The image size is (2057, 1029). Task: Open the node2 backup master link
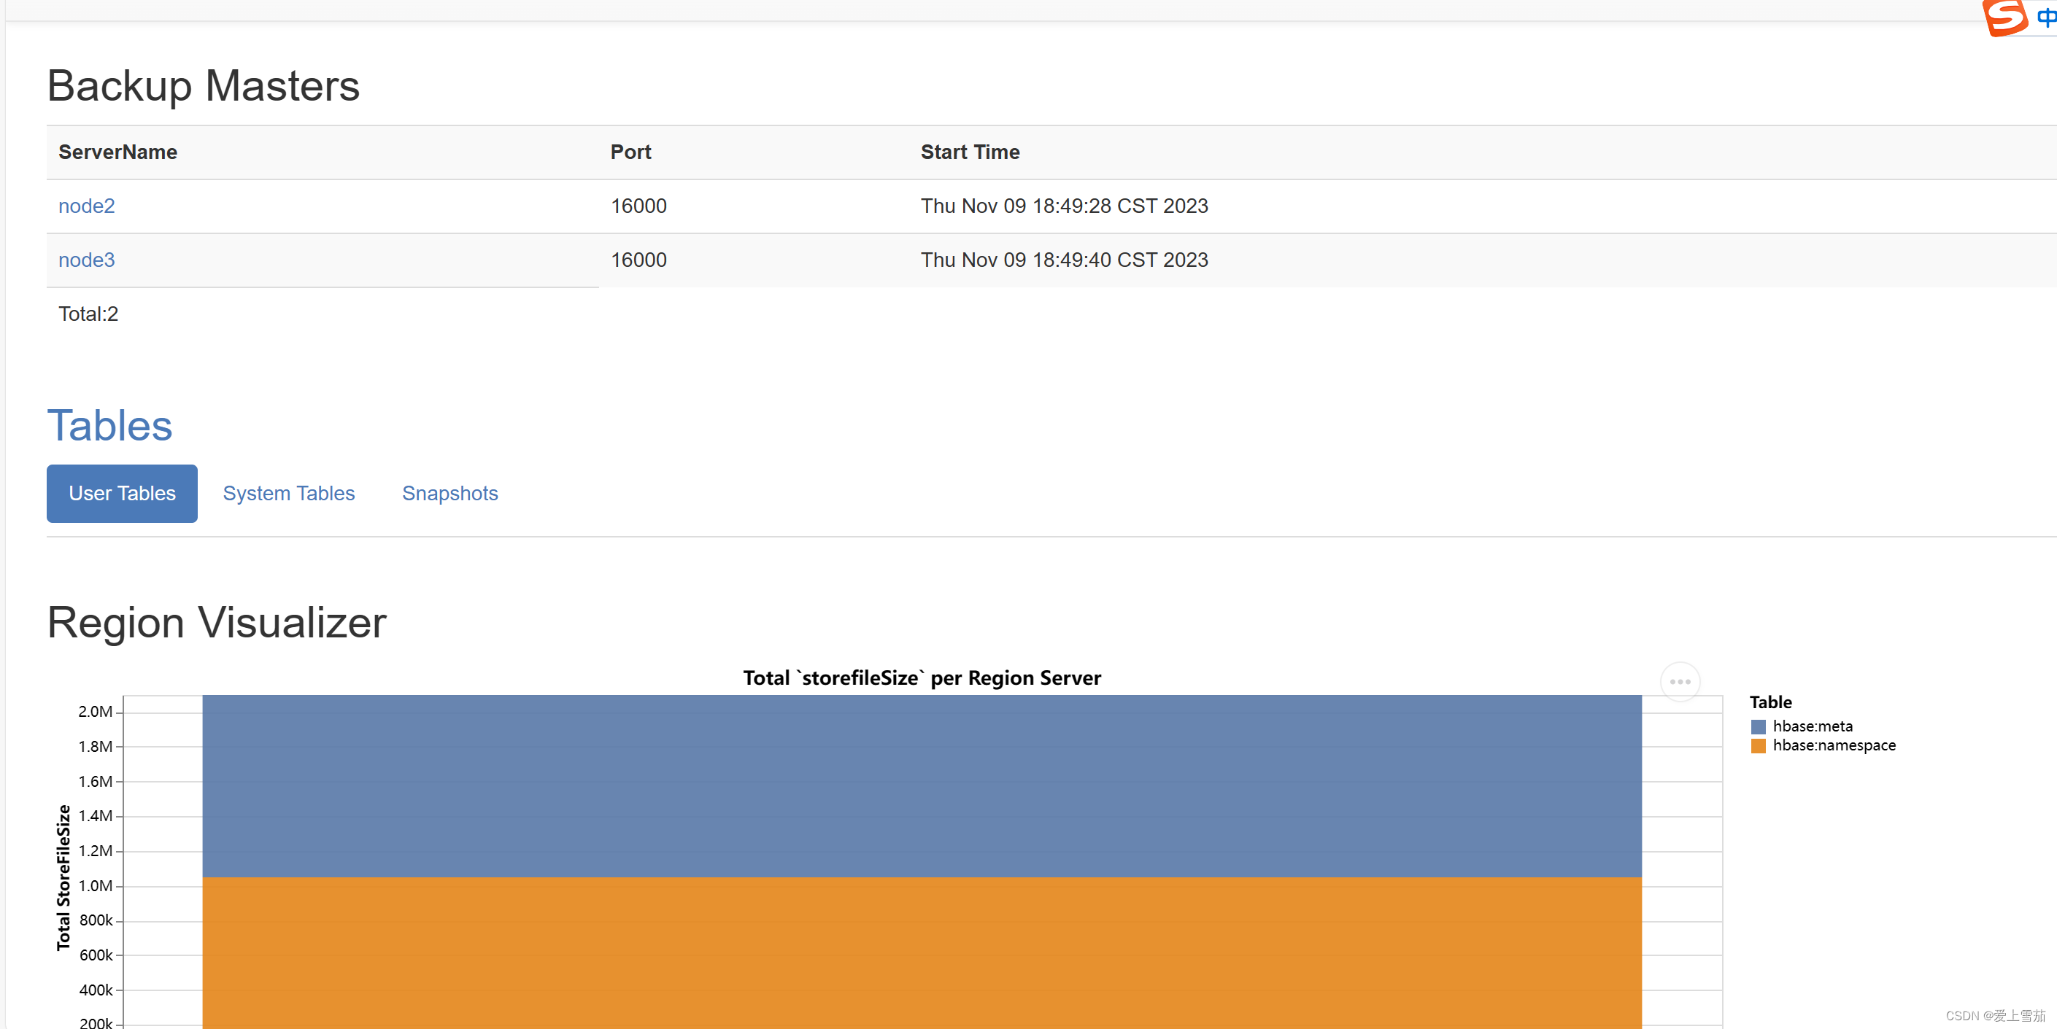pyautogui.click(x=86, y=206)
